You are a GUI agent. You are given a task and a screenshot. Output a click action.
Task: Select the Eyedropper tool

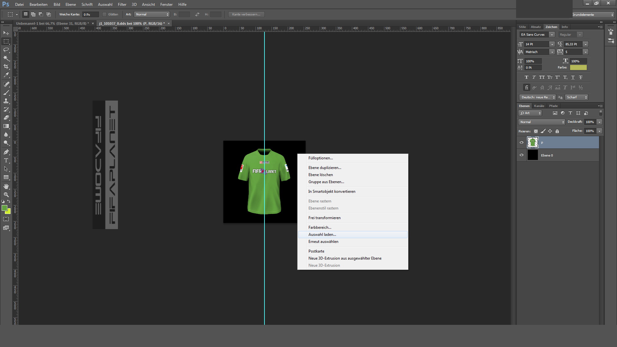point(6,75)
